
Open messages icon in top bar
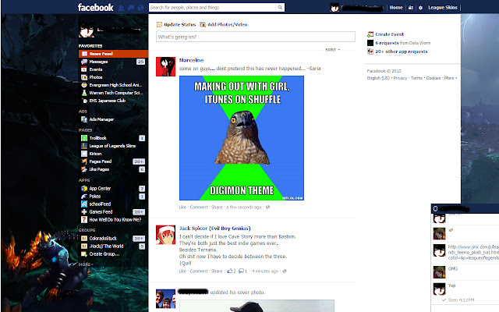131,8
